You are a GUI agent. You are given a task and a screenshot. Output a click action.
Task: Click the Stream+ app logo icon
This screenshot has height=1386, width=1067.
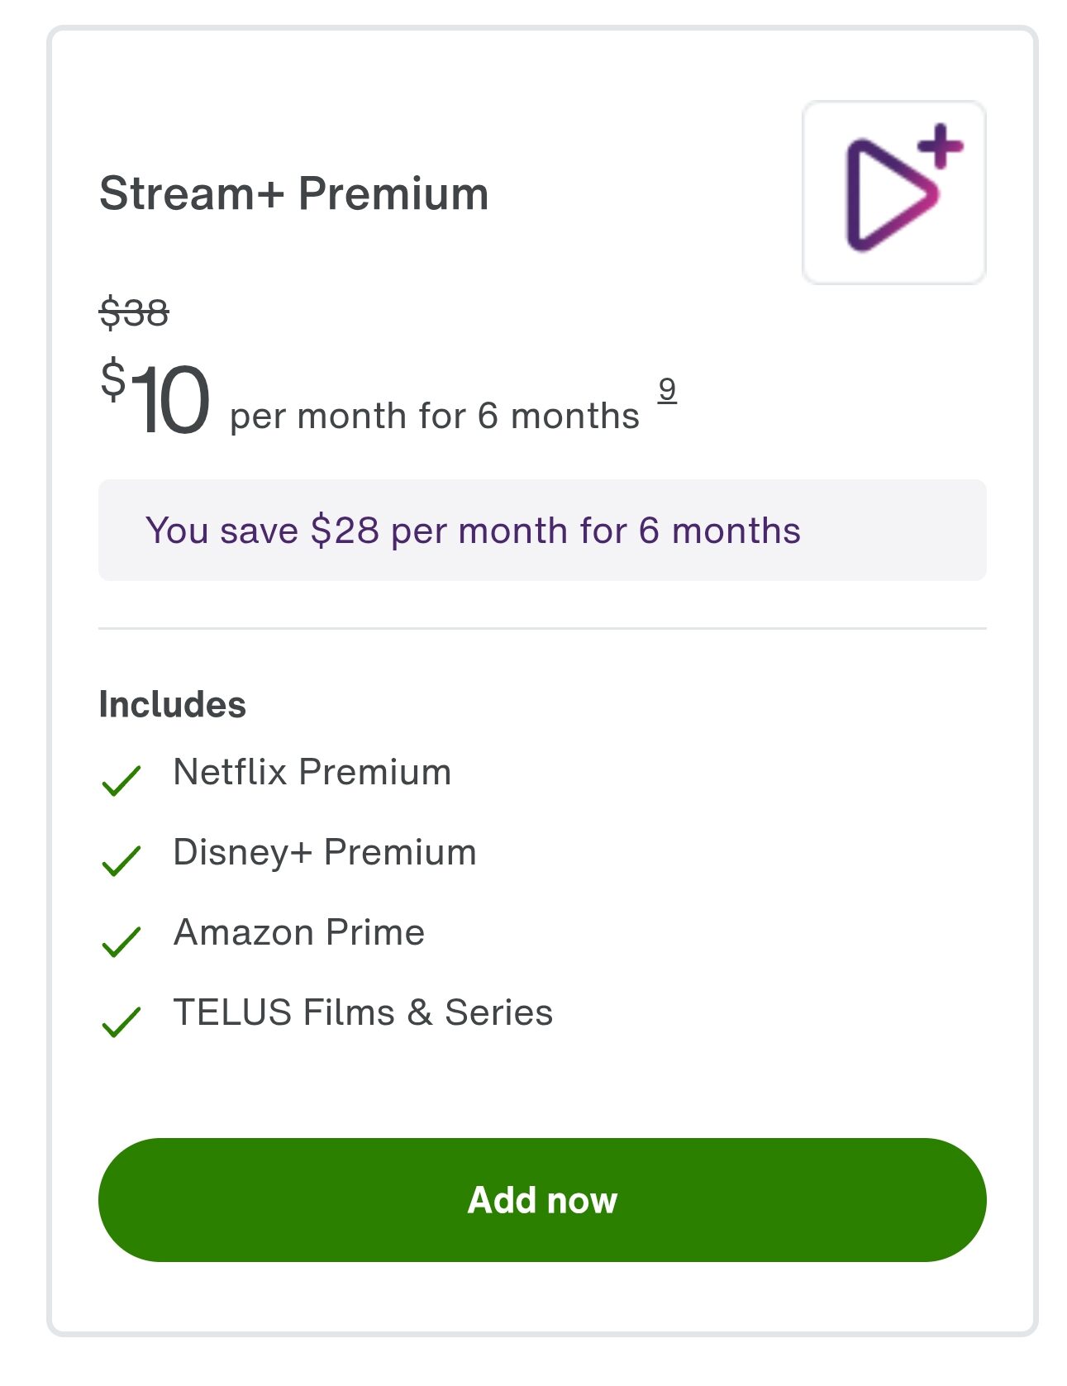tap(894, 192)
